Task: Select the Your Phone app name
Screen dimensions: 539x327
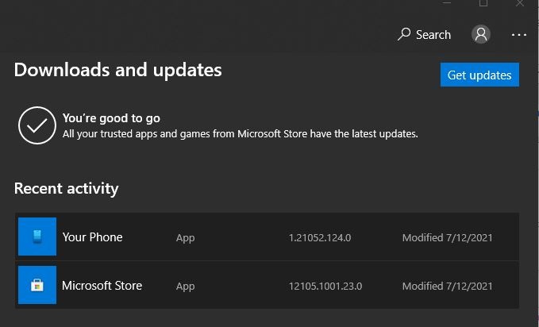Action: point(92,237)
